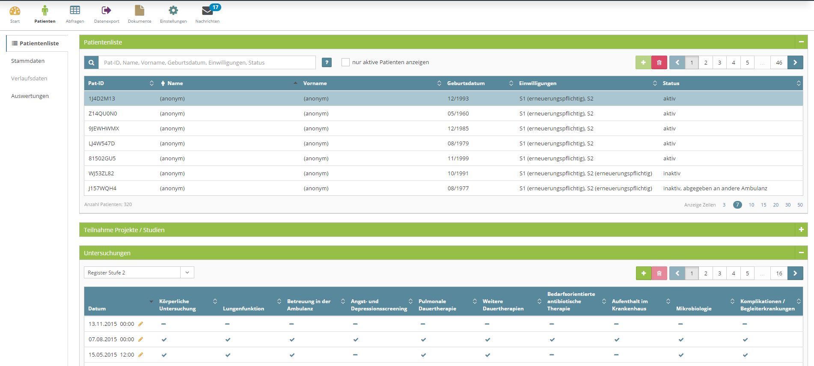The image size is (814, 366).
Task: Expand the Teilnahme Projekte / Studien panel
Action: [x=801, y=230]
